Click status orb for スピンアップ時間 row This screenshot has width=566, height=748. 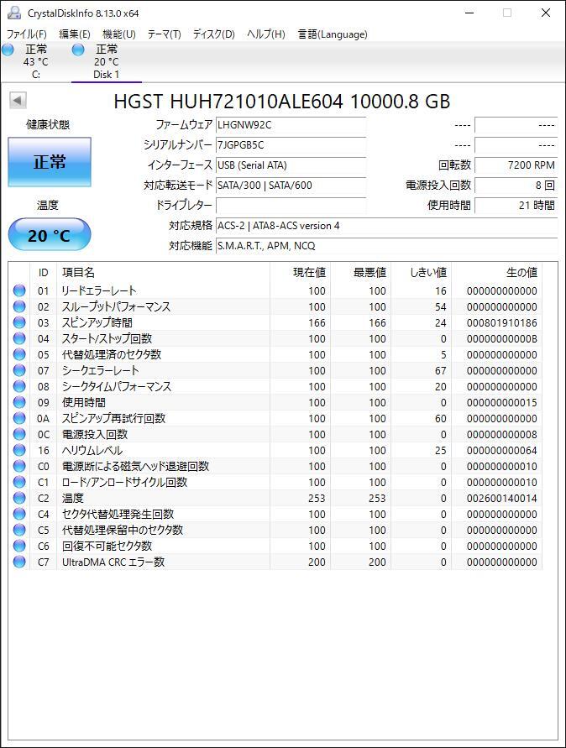point(19,322)
